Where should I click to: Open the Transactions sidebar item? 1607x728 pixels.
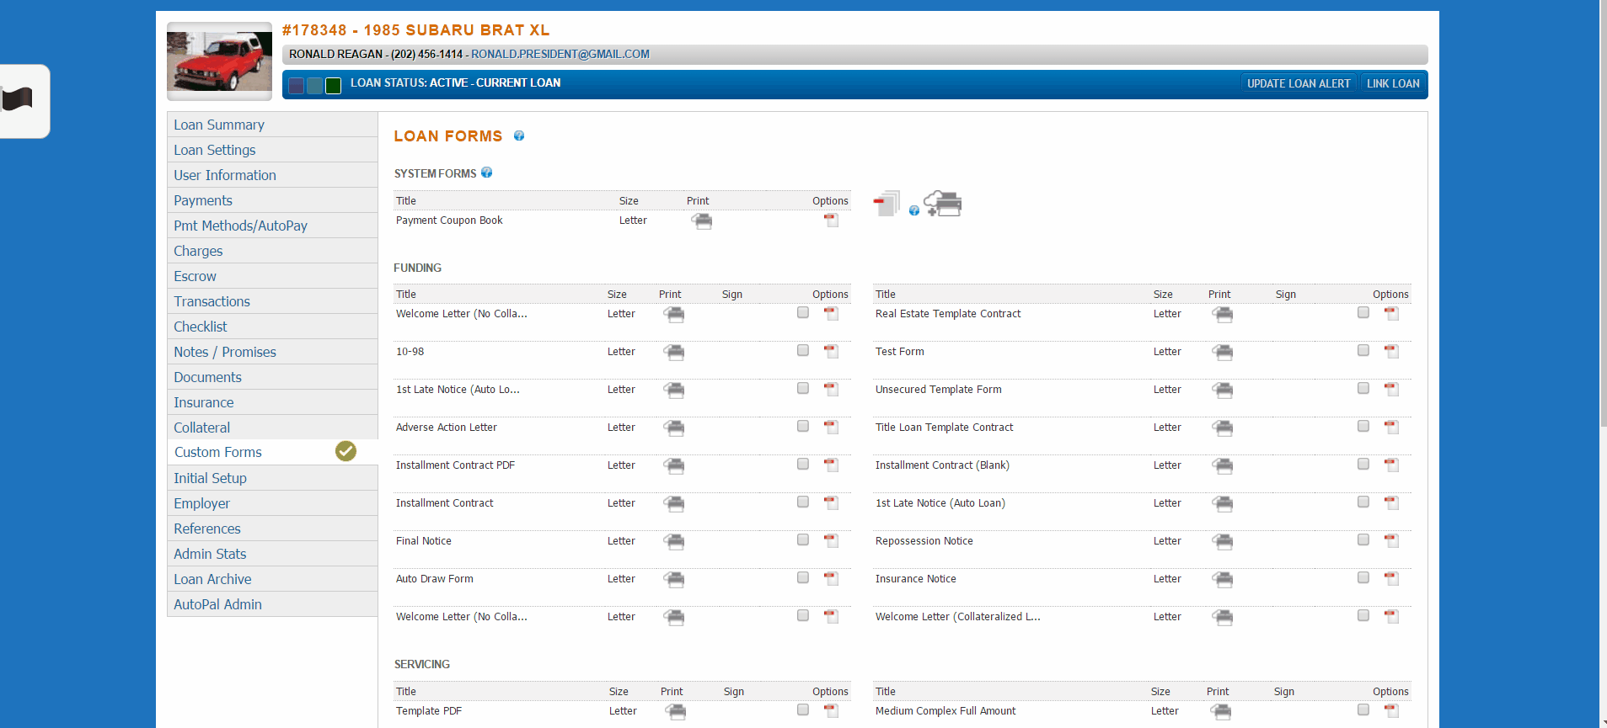pyautogui.click(x=272, y=301)
